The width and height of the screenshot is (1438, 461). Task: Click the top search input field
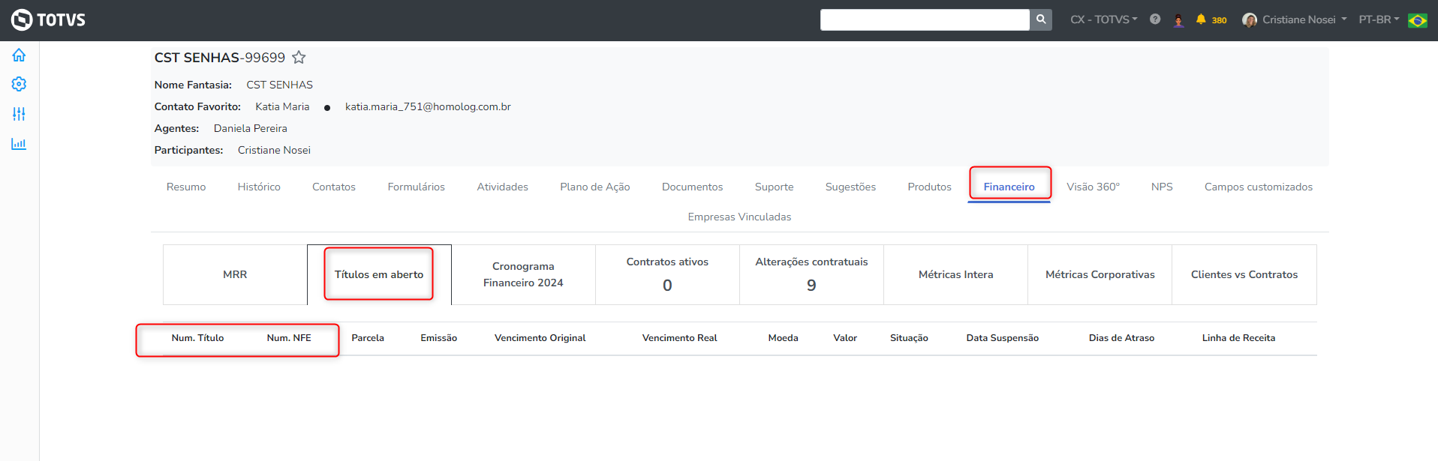[925, 19]
